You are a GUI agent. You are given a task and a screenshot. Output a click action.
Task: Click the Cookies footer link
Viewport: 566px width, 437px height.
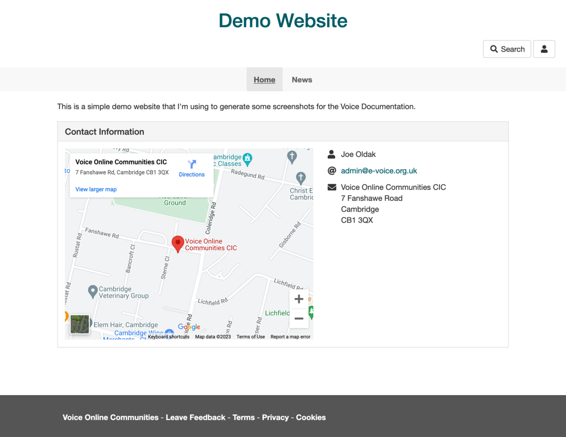coord(311,417)
